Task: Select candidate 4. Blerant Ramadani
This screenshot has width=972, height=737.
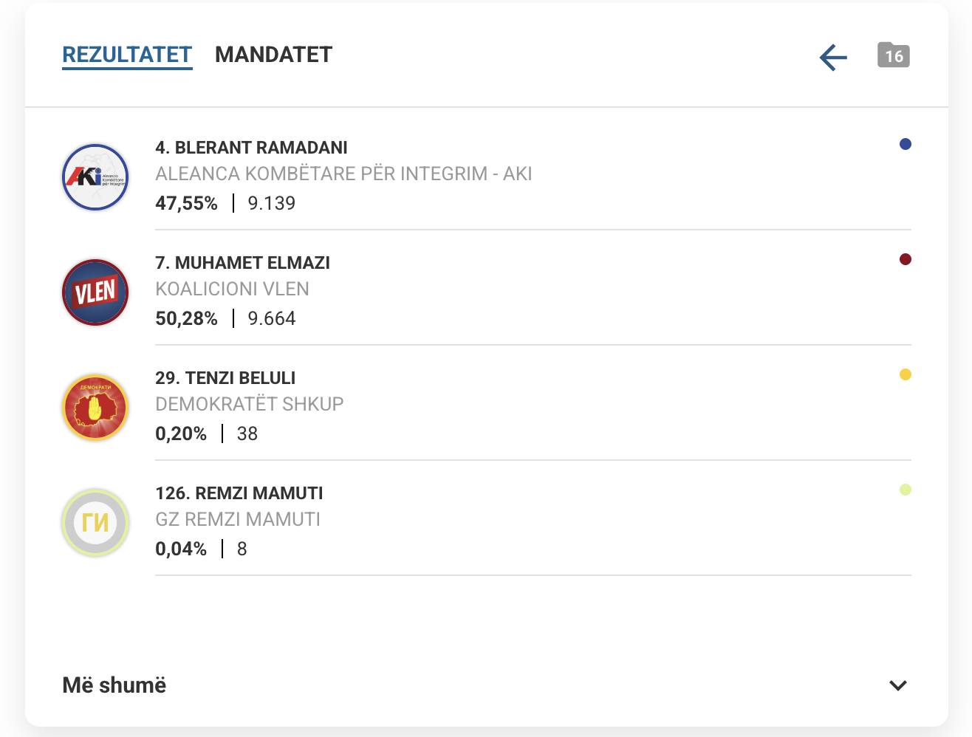Action: pyautogui.click(x=251, y=148)
